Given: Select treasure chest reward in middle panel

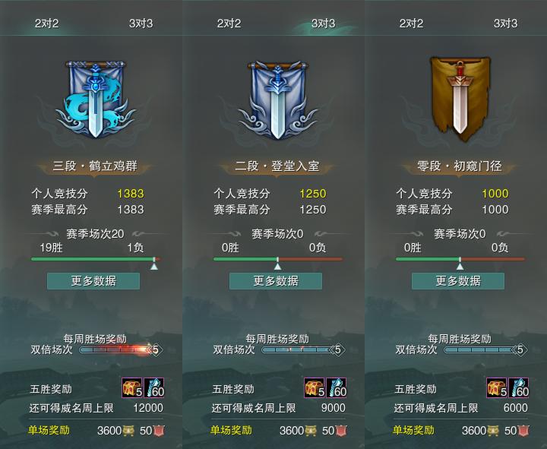Looking at the screenshot, I should click(x=315, y=388).
